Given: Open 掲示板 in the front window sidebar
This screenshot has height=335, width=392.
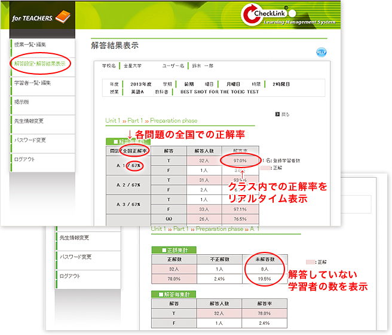Looking at the screenshot, I should click(42, 105).
